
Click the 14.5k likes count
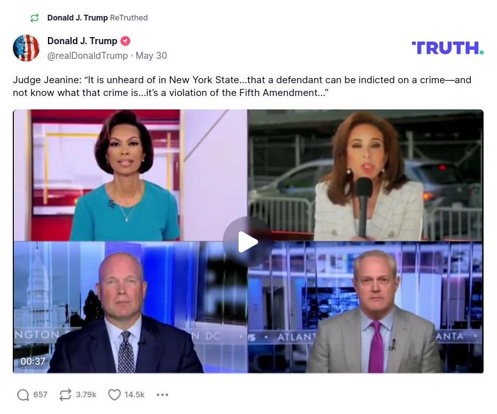tap(134, 395)
